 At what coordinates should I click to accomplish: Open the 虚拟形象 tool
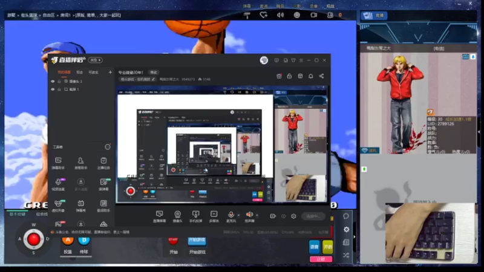click(58, 206)
